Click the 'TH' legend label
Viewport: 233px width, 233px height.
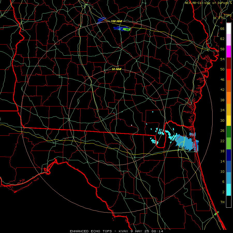pos(222,202)
